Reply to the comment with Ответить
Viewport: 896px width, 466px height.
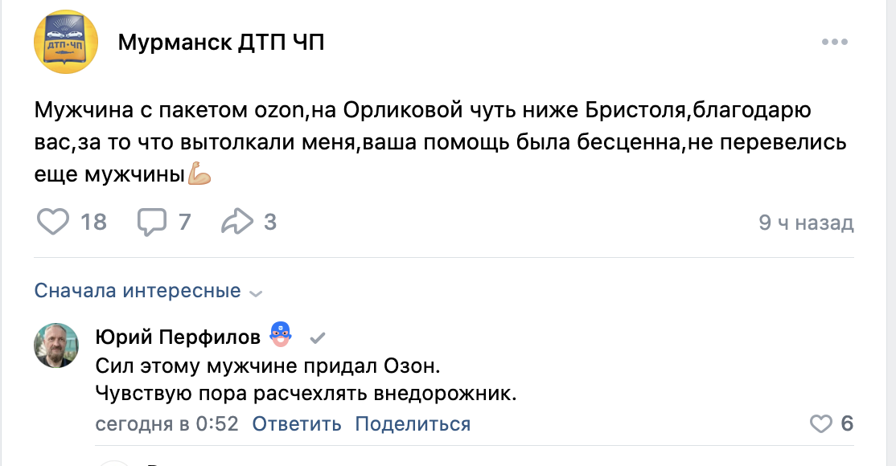pyautogui.click(x=297, y=423)
